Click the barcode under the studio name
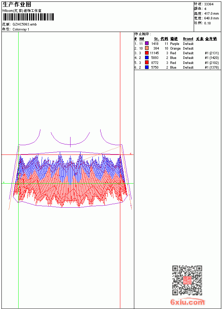 tap(28, 17)
